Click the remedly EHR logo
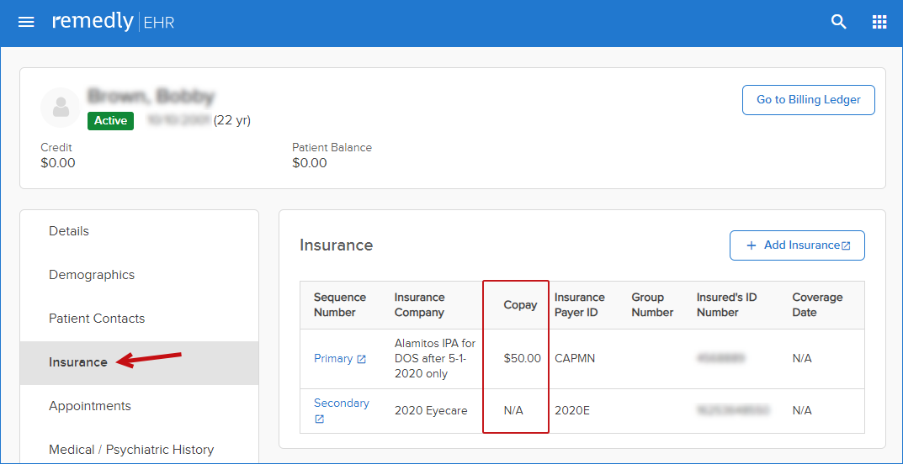Viewport: 903px width, 464px height. pyautogui.click(x=114, y=23)
